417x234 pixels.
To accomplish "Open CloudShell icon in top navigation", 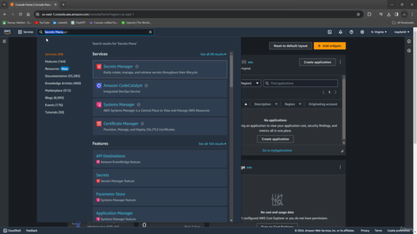I will click(x=330, y=32).
